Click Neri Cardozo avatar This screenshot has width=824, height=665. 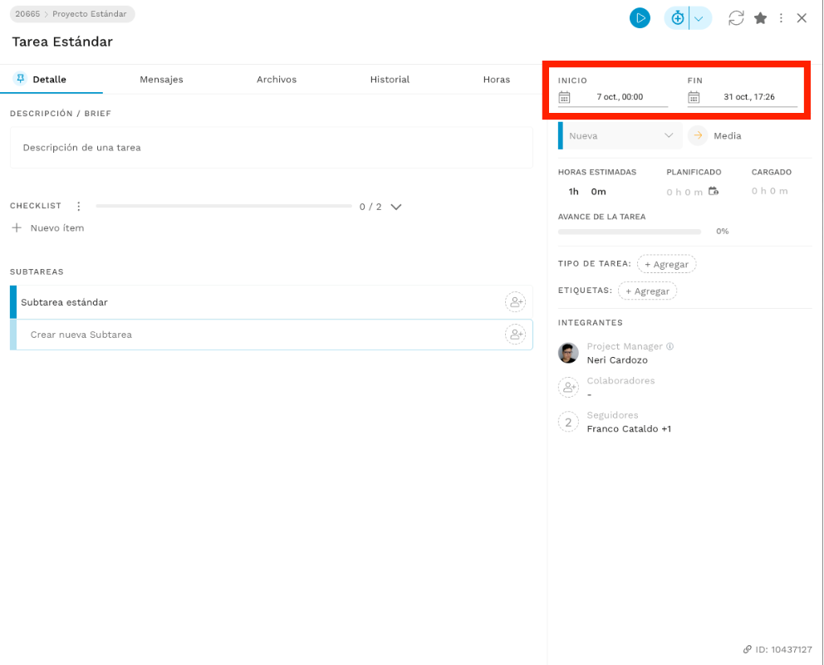pos(568,353)
